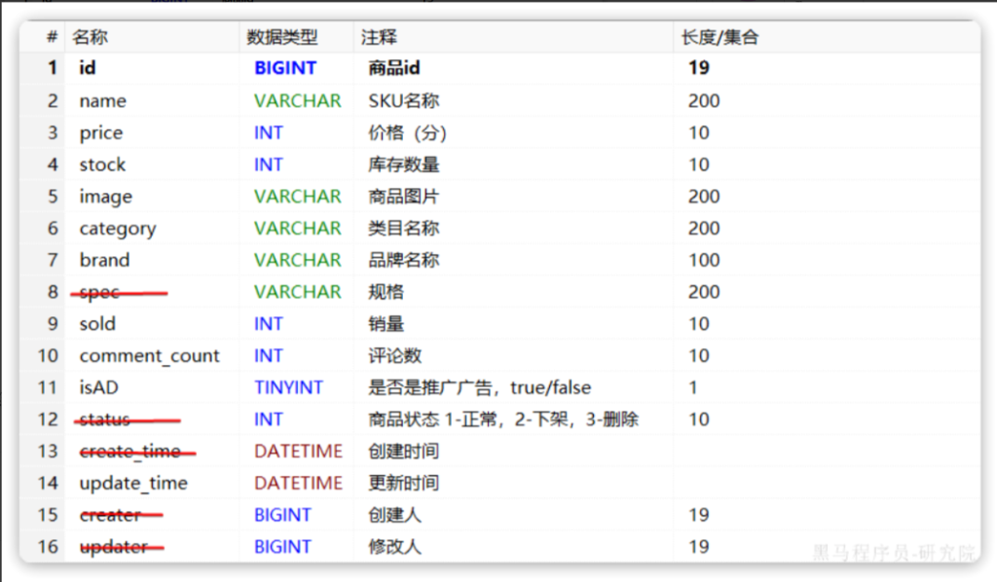Open the VARCHAR data type for name field
The width and height of the screenshot is (997, 582).
coord(298,100)
